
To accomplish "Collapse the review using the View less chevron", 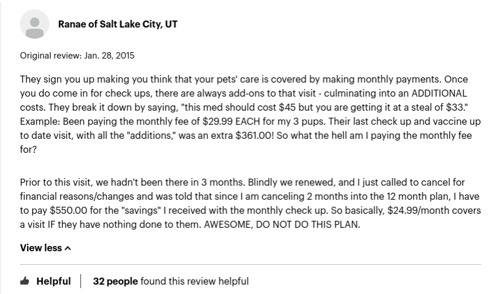I will pyautogui.click(x=68, y=248).
